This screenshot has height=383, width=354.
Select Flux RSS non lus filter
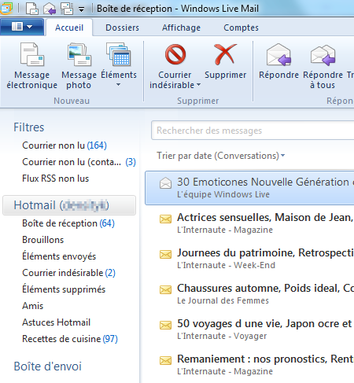[x=56, y=179]
